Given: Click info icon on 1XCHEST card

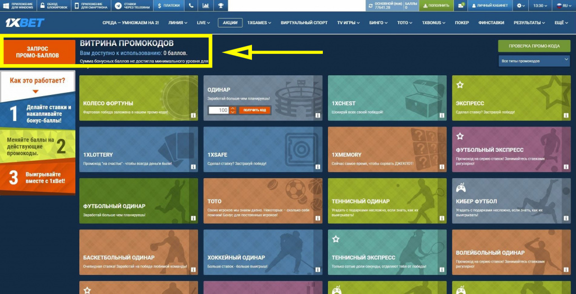Looking at the screenshot, I should (442, 115).
